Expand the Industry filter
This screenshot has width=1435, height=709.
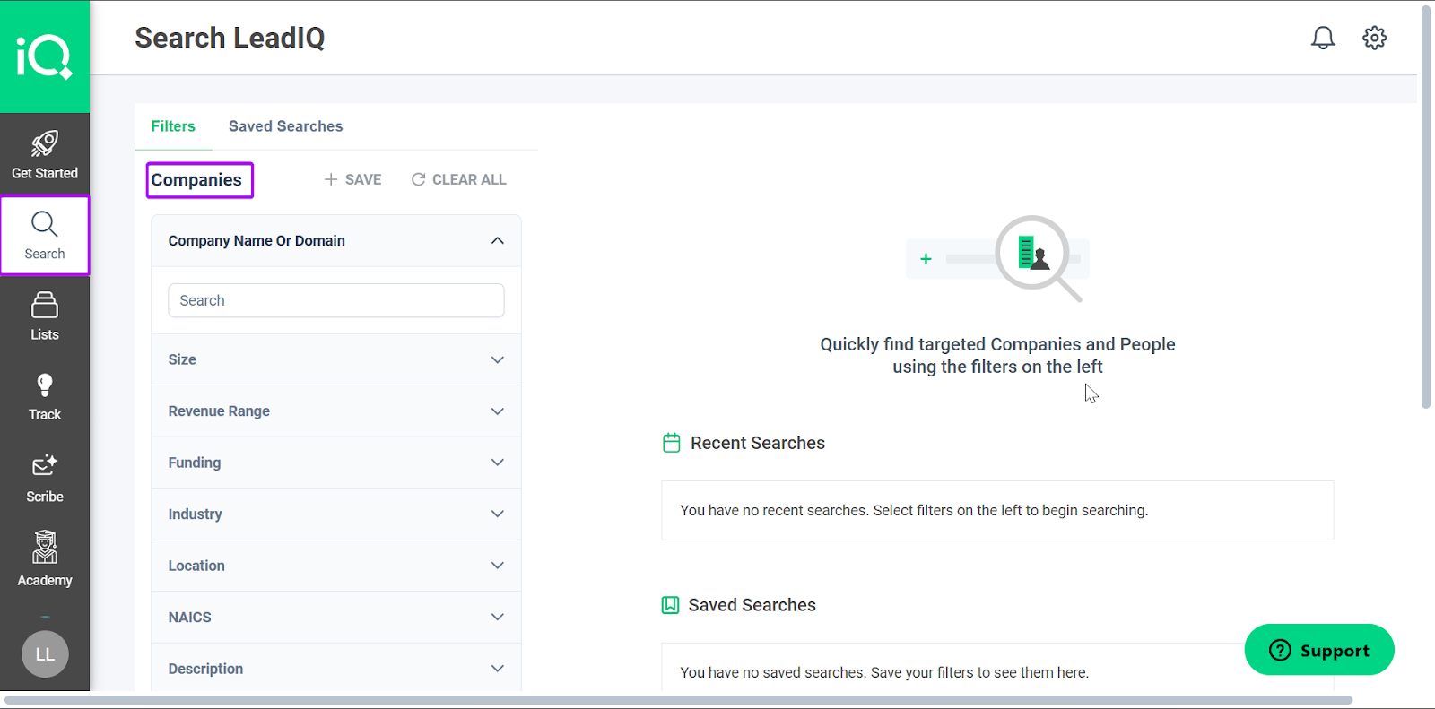(336, 514)
